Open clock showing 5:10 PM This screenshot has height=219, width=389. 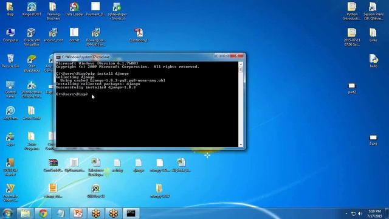[374, 214]
